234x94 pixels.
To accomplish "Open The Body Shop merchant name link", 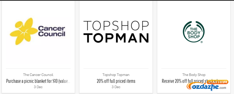I will click(194, 75).
